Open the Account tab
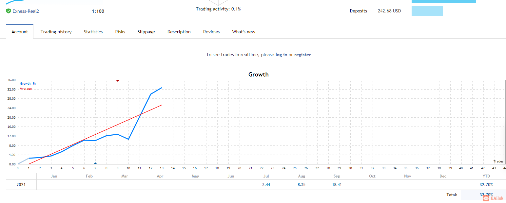This screenshot has width=506, height=203. click(20, 32)
